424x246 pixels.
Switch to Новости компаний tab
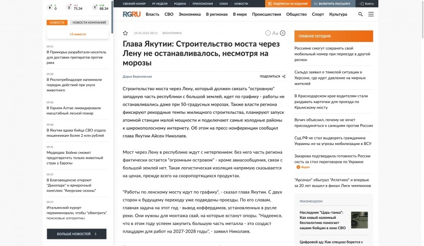click(x=89, y=23)
